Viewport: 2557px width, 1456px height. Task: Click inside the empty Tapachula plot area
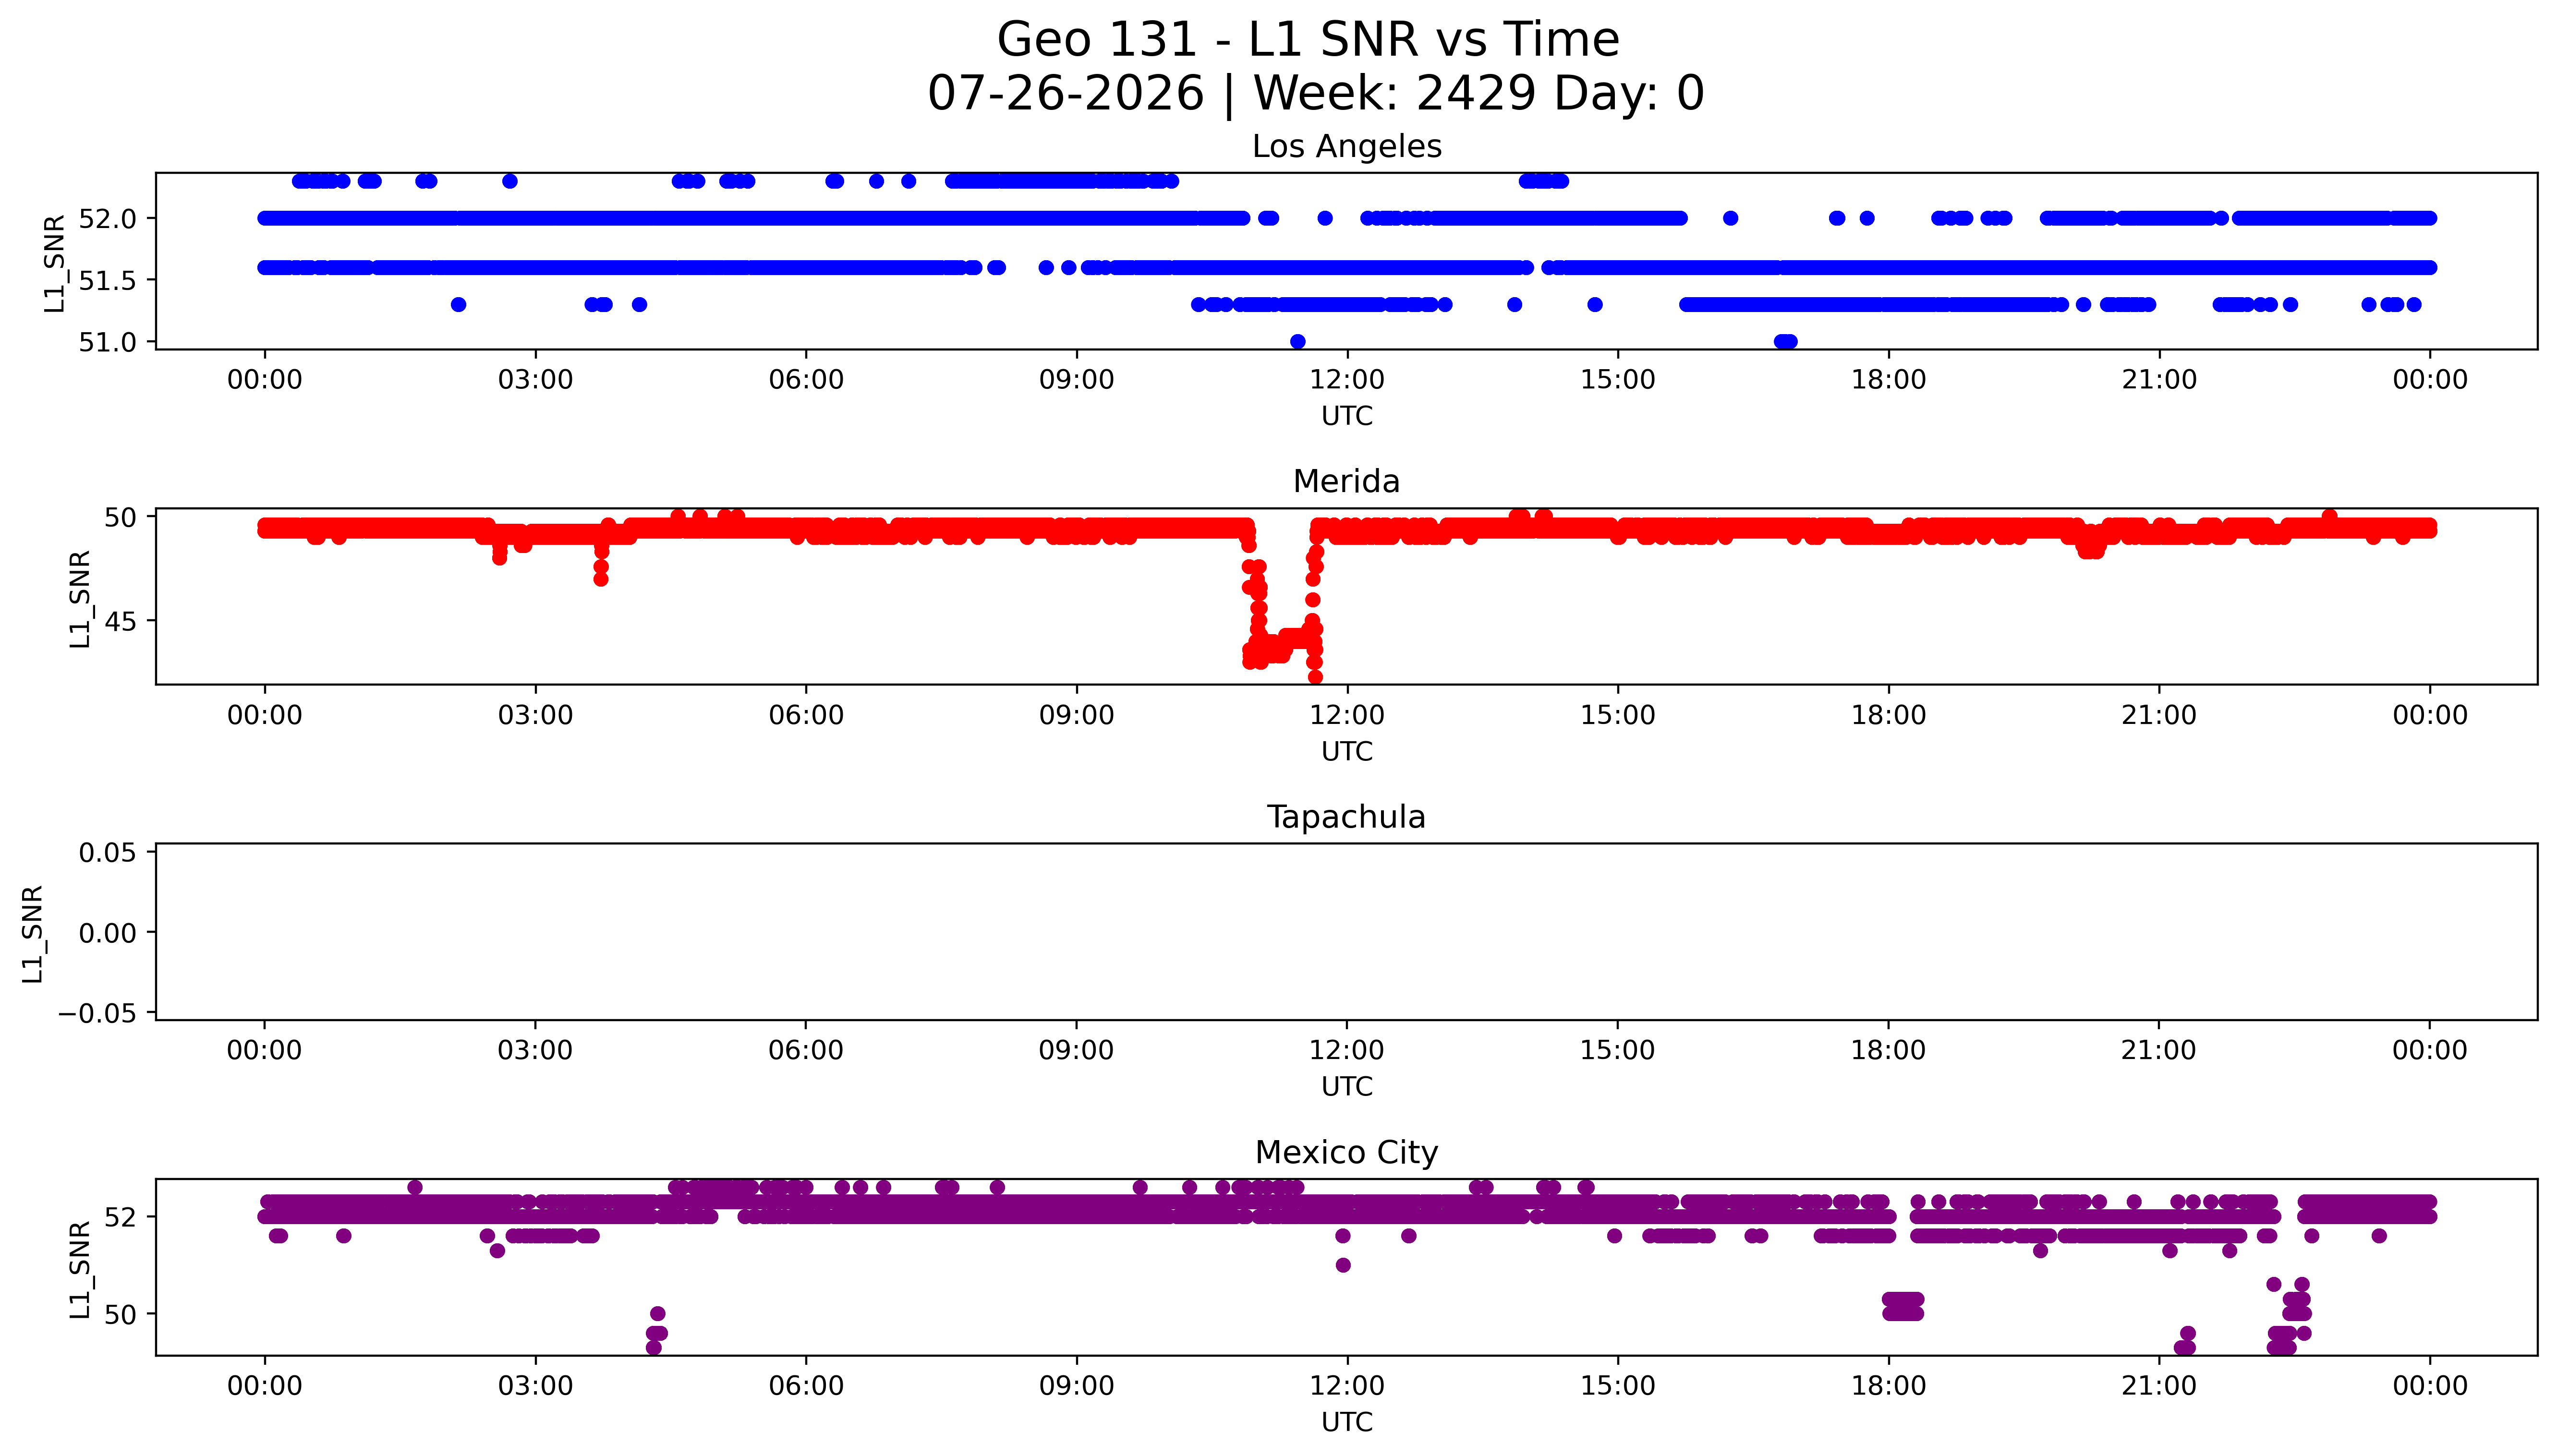(1346, 932)
